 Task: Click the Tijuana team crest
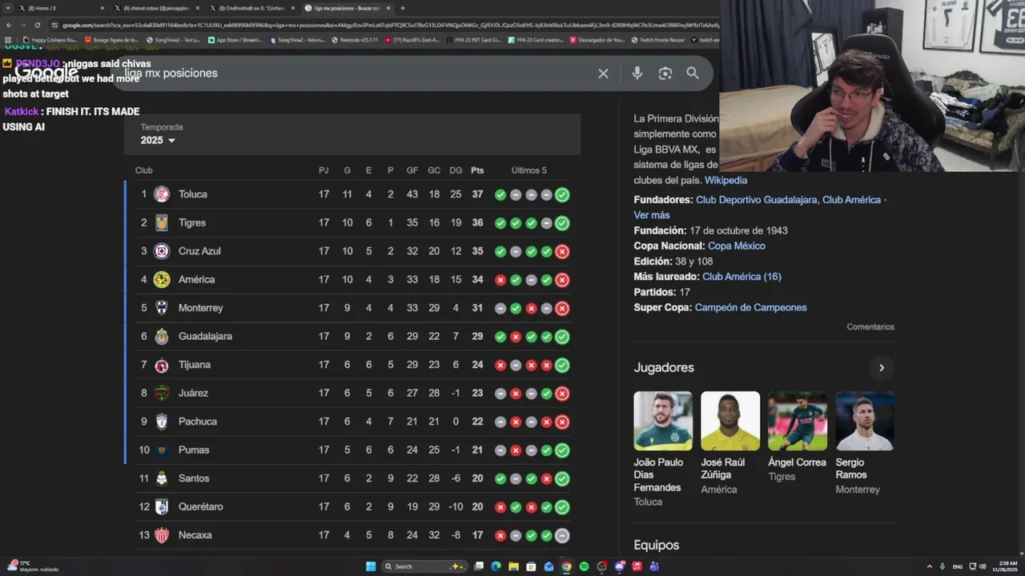162,365
